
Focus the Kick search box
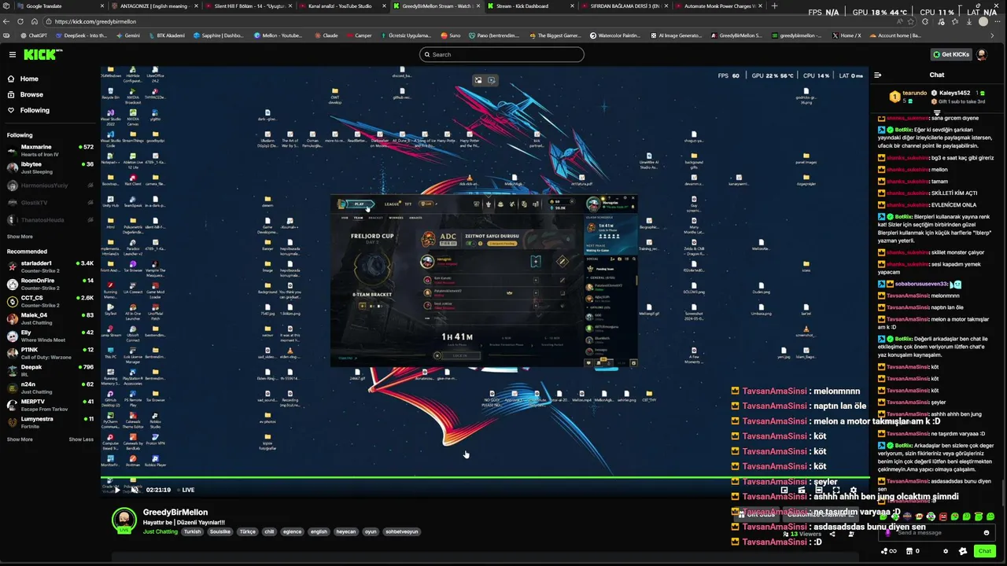coord(502,54)
